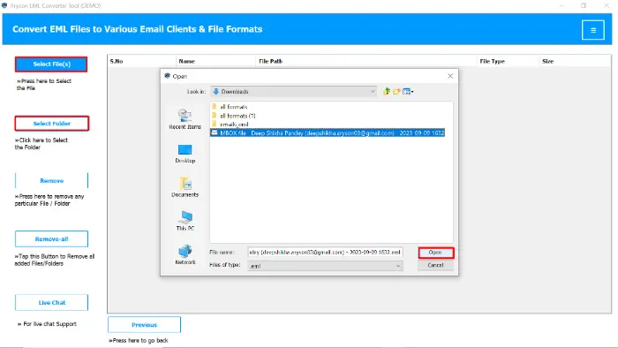618x348 pixels.
Task: Select the MBOX file Deep Shikha Pandey entry
Action: 328,132
